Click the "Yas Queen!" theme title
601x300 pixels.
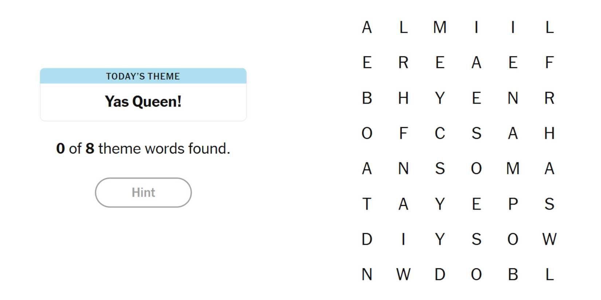143,101
